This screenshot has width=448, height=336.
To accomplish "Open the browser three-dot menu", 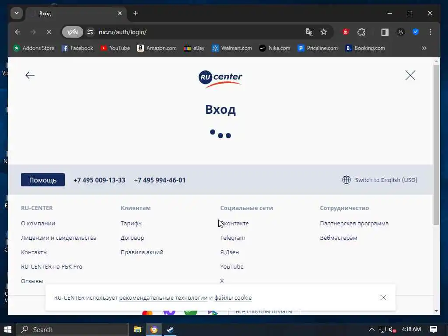I will [430, 32].
